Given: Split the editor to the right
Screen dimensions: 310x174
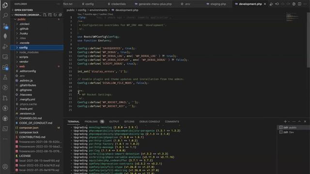Looking at the screenshot, I should tap(300, 4).
